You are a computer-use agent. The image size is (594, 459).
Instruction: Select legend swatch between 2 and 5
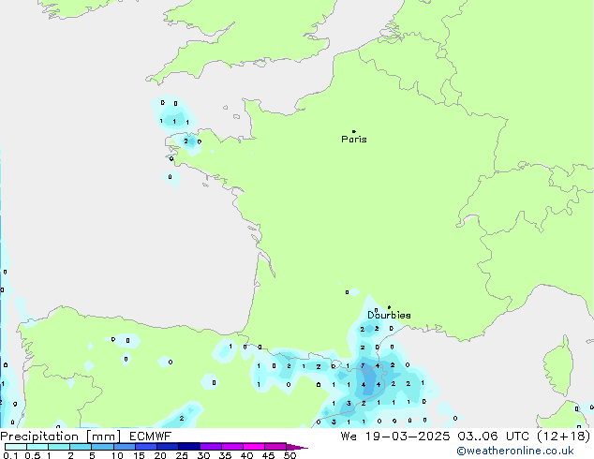(81, 447)
